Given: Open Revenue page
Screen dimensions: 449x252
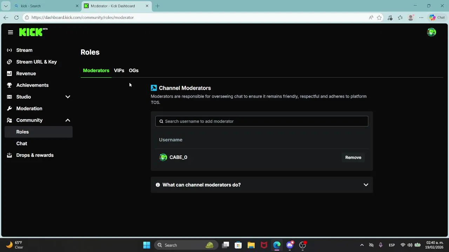Looking at the screenshot, I should [x=26, y=73].
